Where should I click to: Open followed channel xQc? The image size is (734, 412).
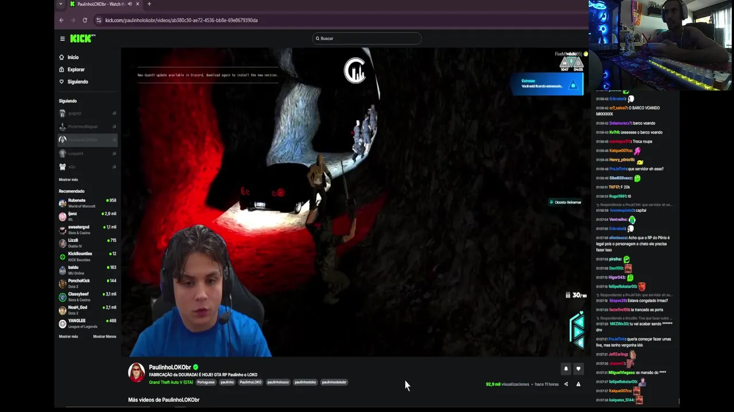88,167
